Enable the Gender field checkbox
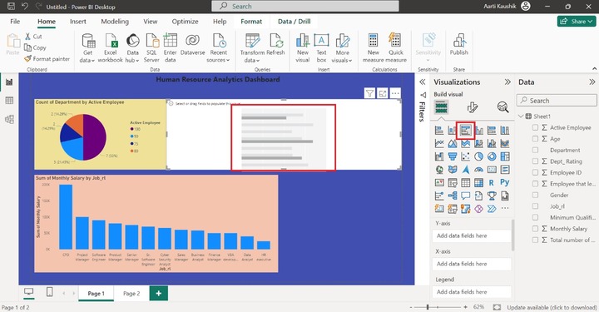 (x=535, y=196)
